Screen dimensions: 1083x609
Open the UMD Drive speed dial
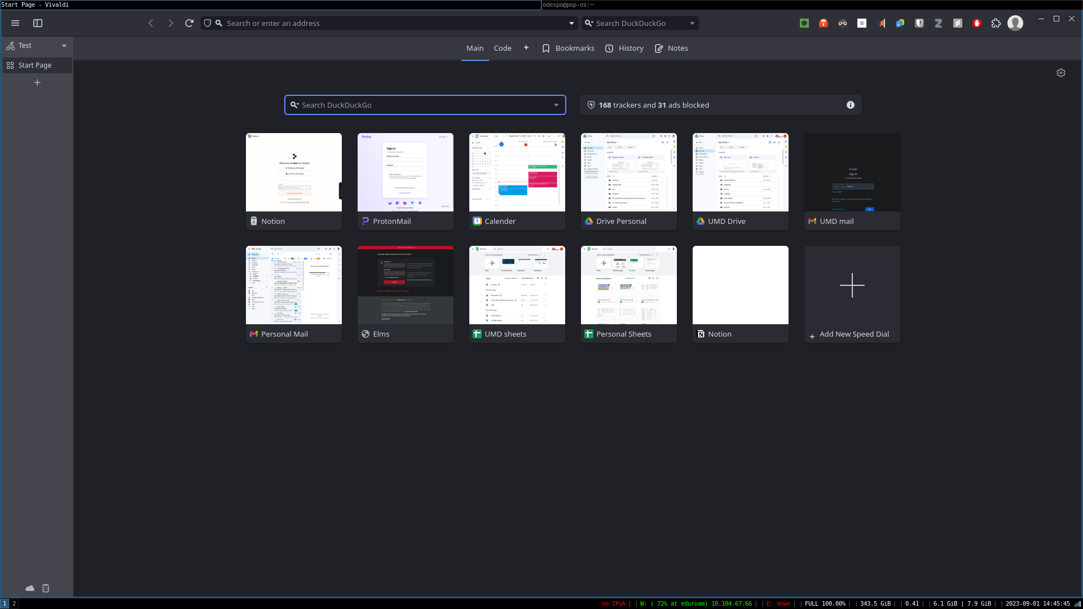point(741,182)
